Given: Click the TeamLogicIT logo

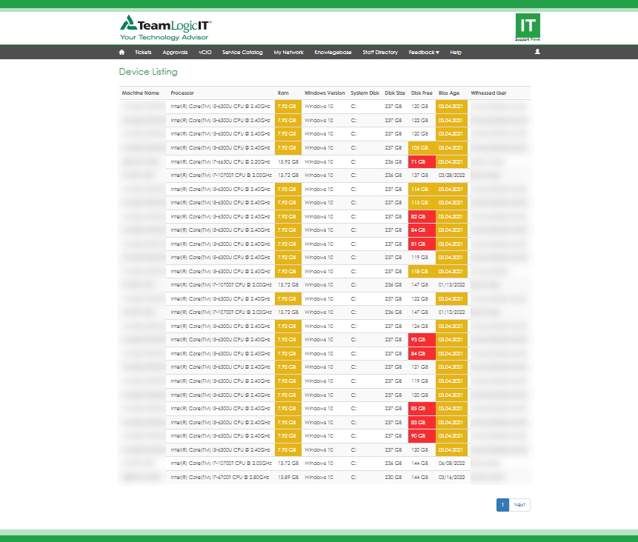Looking at the screenshot, I should click(165, 28).
